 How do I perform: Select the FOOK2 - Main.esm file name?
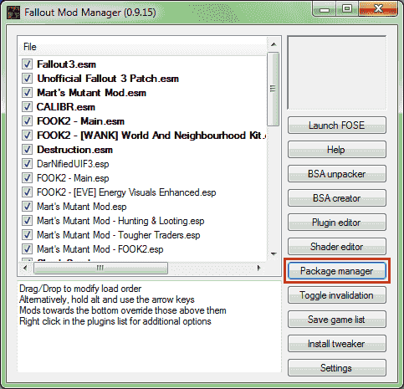80,121
